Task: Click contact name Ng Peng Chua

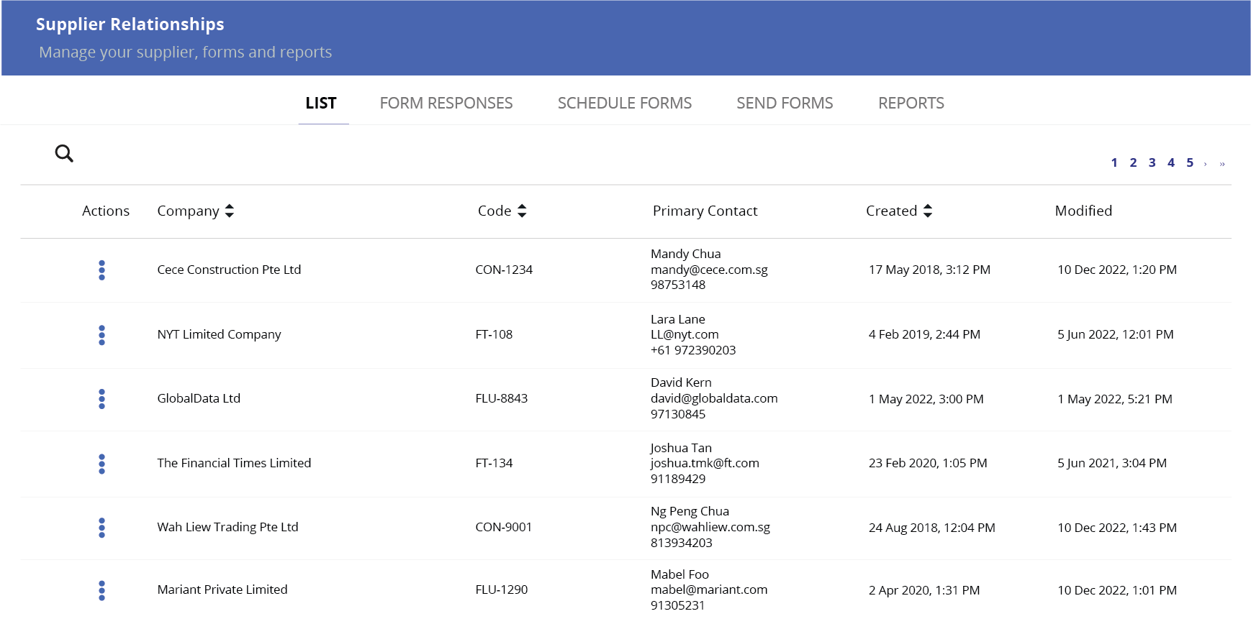Action: (690, 511)
